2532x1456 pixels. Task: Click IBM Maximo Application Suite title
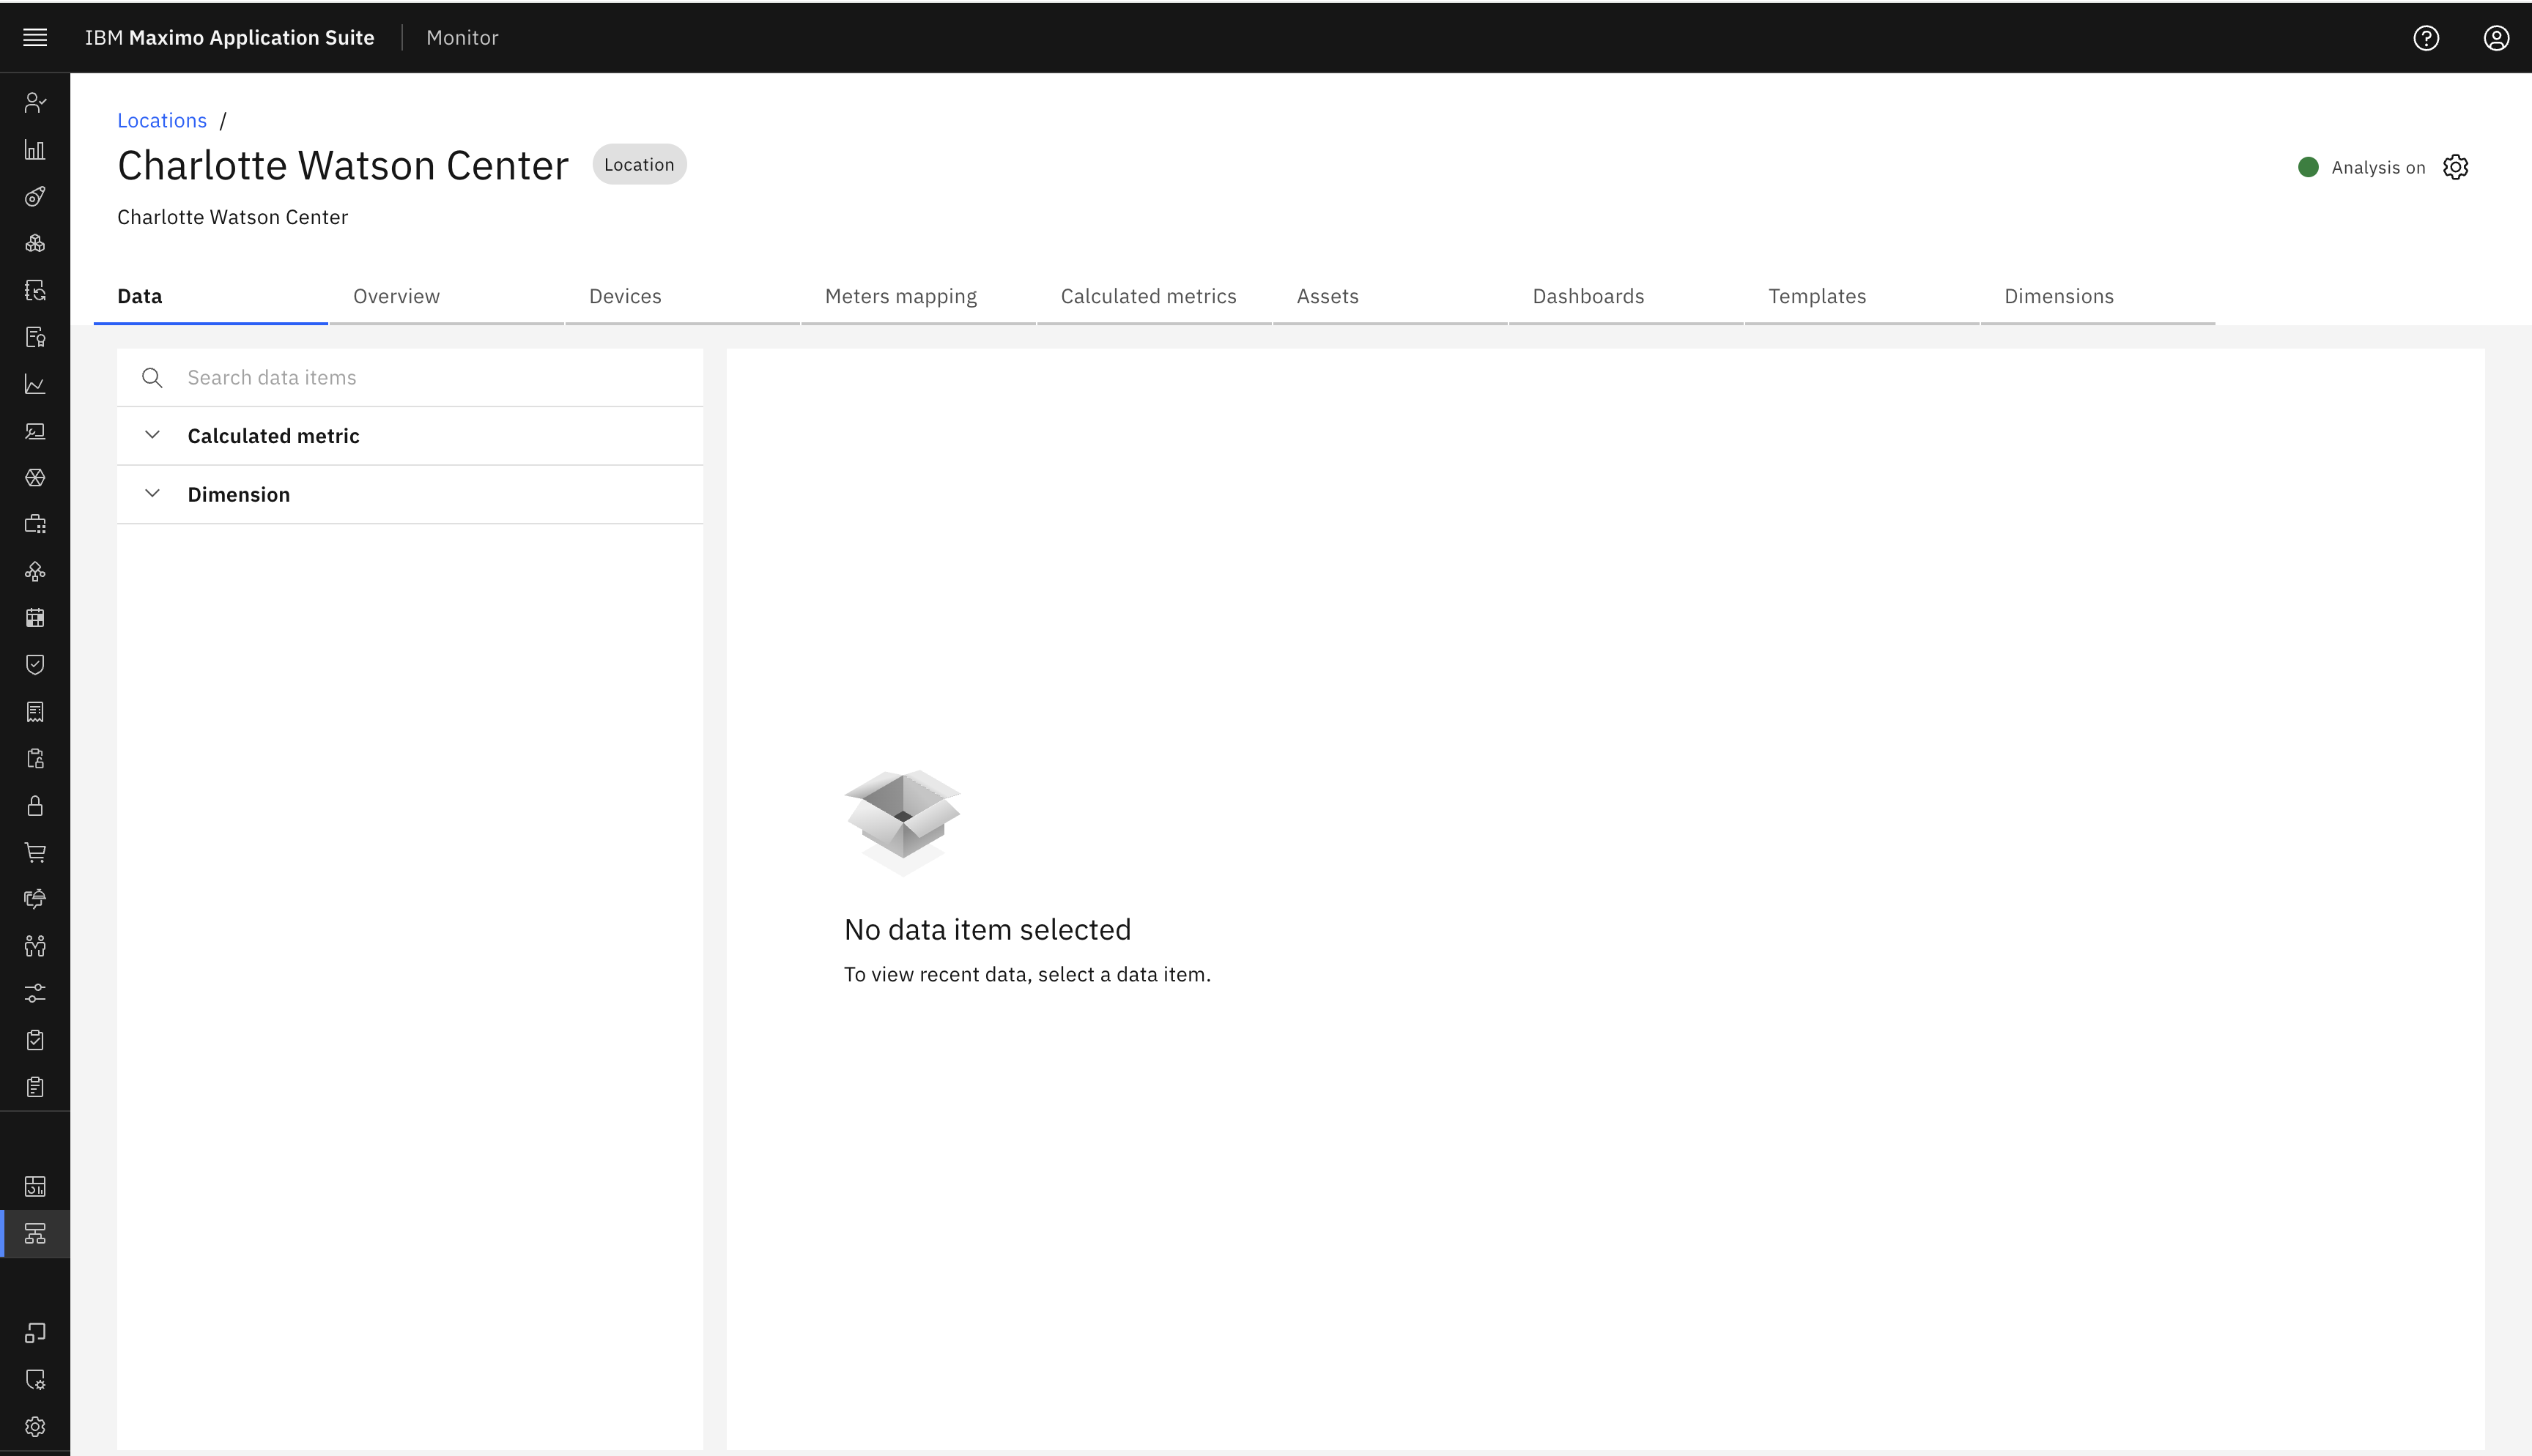[229, 38]
